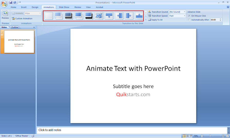This screenshot has width=230, height=138.
Task: Open the Design ribbon tab
Action: [35, 7]
